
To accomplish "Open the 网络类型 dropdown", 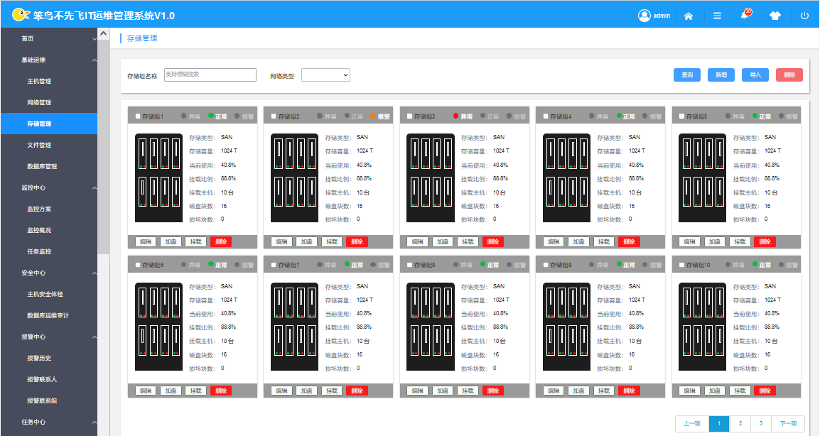I will 326,75.
